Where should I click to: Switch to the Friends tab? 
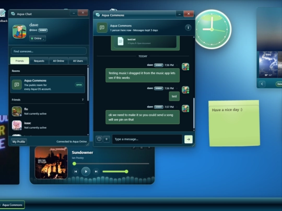tap(20, 61)
